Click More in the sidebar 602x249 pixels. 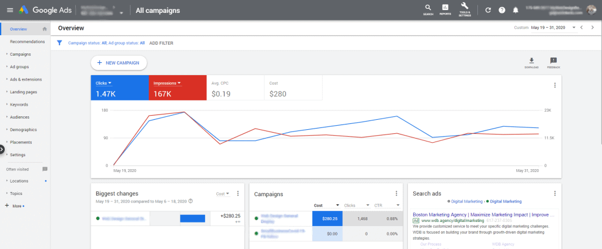tap(17, 206)
